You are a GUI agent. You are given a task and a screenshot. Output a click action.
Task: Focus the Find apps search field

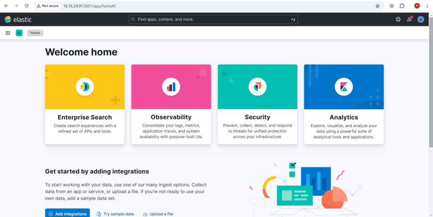pos(213,19)
